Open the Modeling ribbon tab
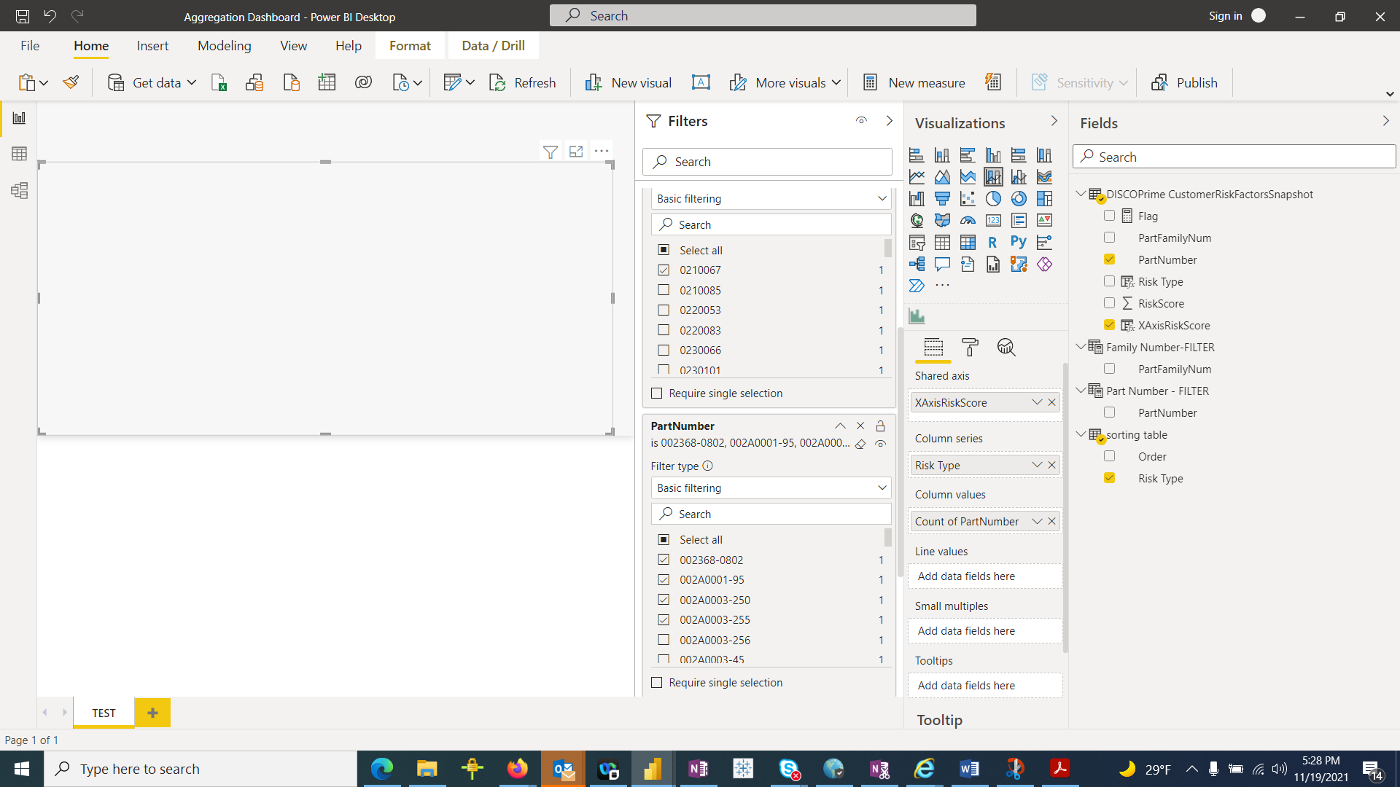The height and width of the screenshot is (787, 1400). 224,46
